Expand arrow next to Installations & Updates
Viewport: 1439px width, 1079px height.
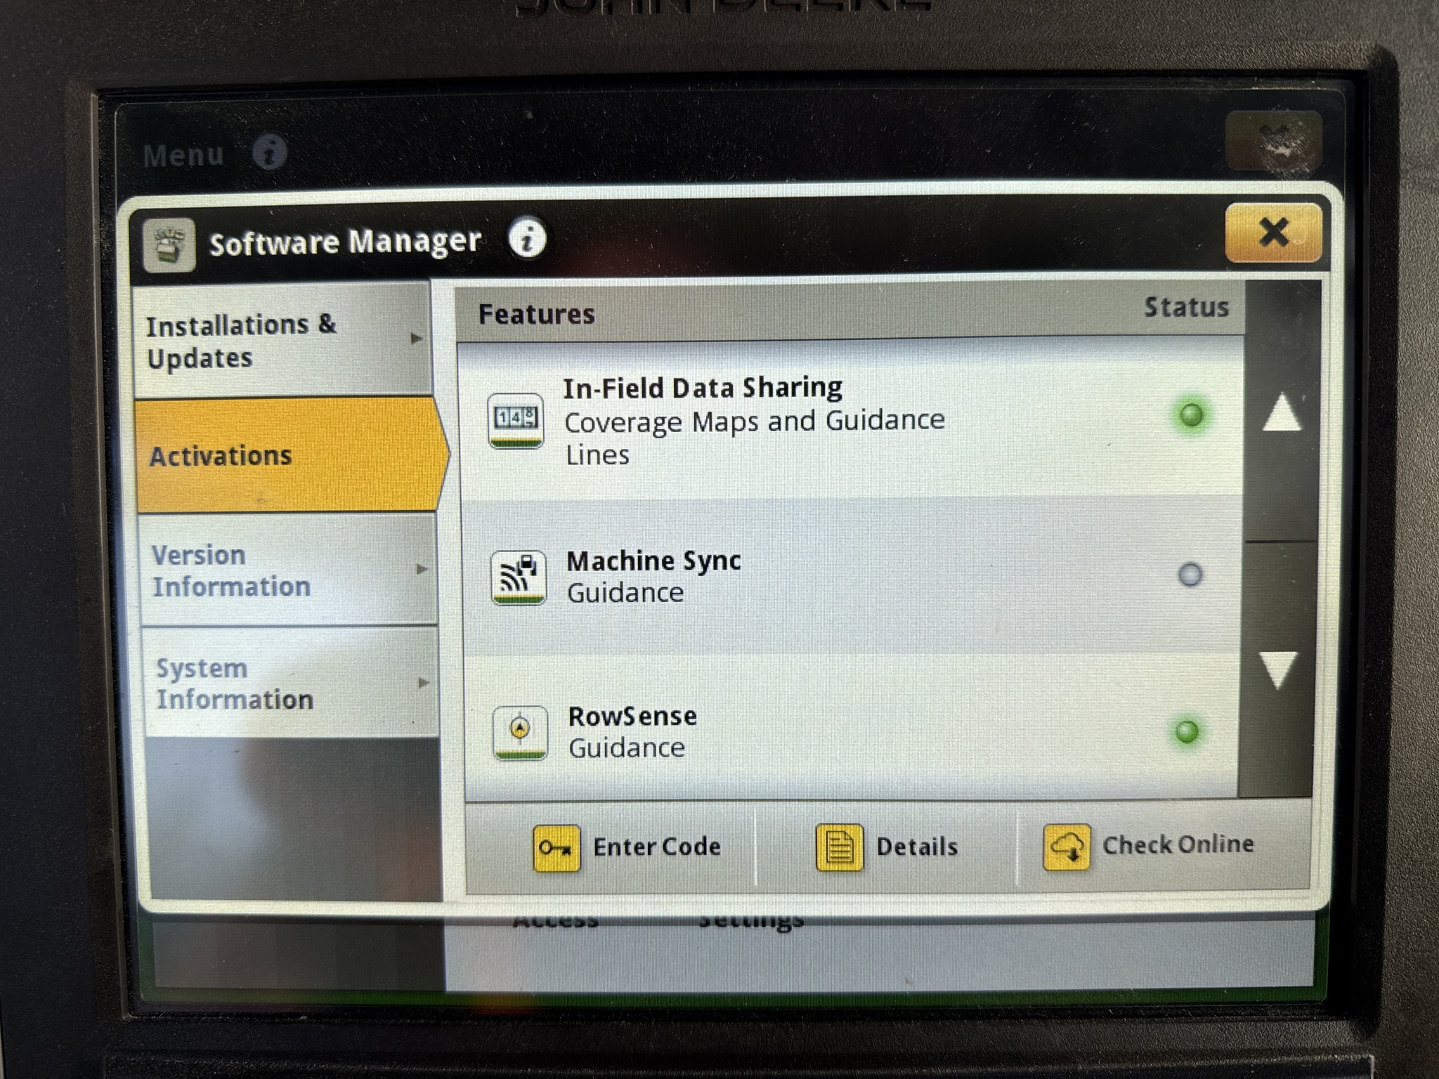[416, 339]
